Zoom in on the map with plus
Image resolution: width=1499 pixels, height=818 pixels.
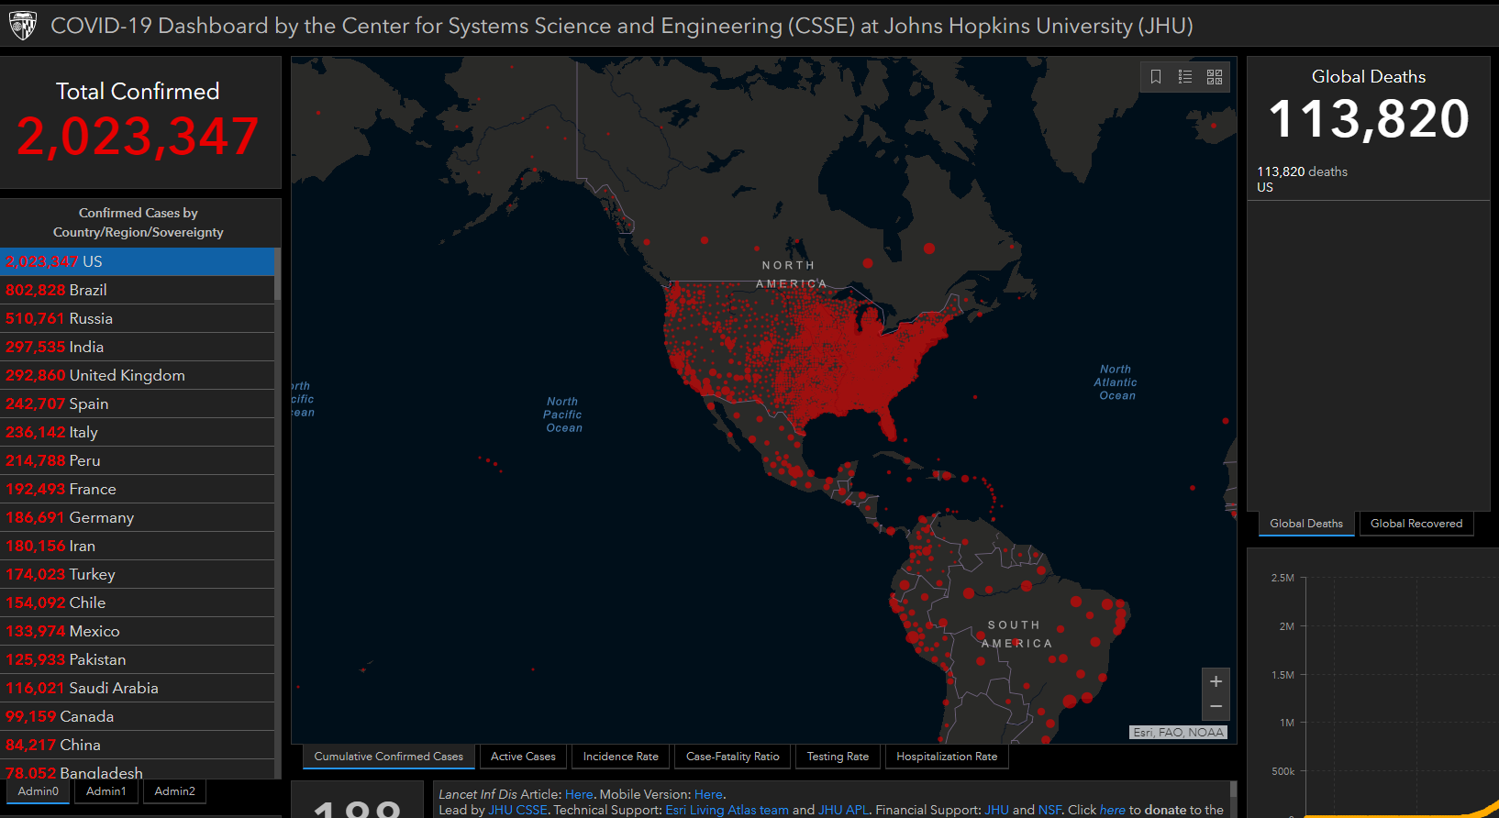coord(1216,681)
